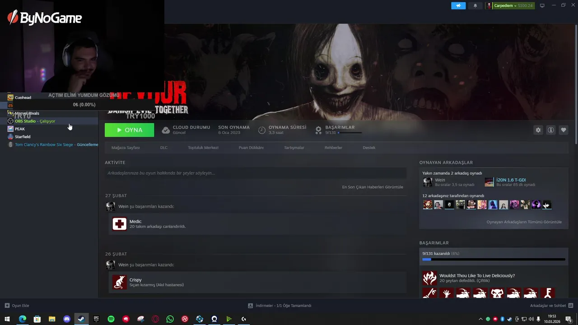Click Wein's avatar in the friends panel
Screen dimensions: 578x325
click(427, 182)
